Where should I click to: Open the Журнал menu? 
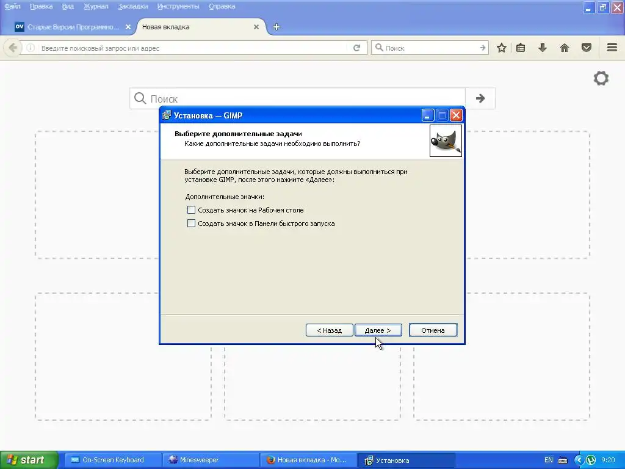96,6
